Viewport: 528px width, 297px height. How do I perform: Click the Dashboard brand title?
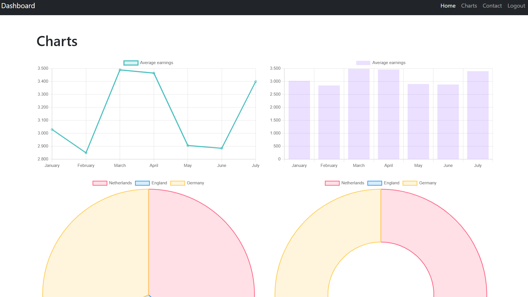click(x=18, y=6)
